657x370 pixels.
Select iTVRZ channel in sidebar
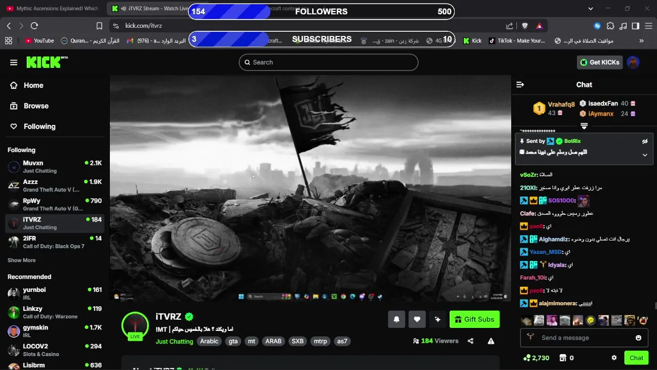(x=55, y=223)
